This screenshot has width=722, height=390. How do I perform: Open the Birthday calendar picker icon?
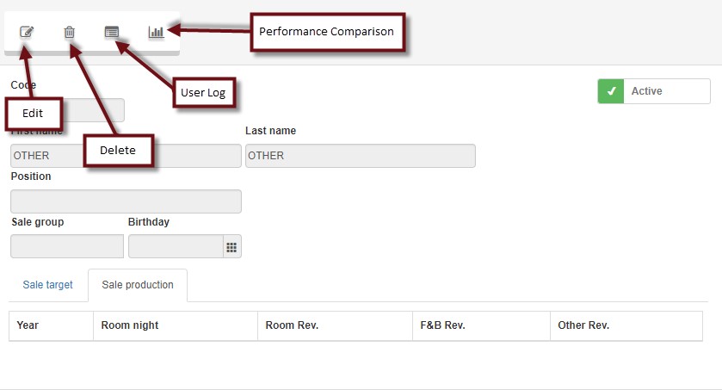click(x=231, y=247)
